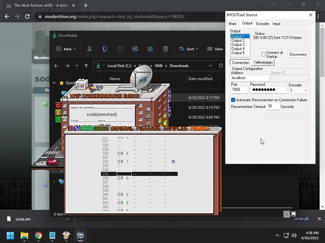Viewport: 325px width, 243px height.
Task: Click the LIBRARY button in XMPlay
Action: point(101,128)
